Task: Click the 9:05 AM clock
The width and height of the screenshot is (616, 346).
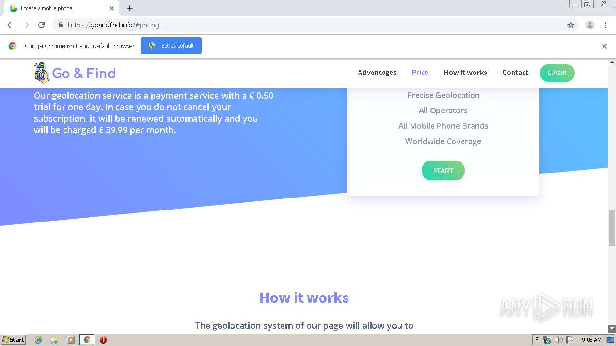Action: (591, 340)
